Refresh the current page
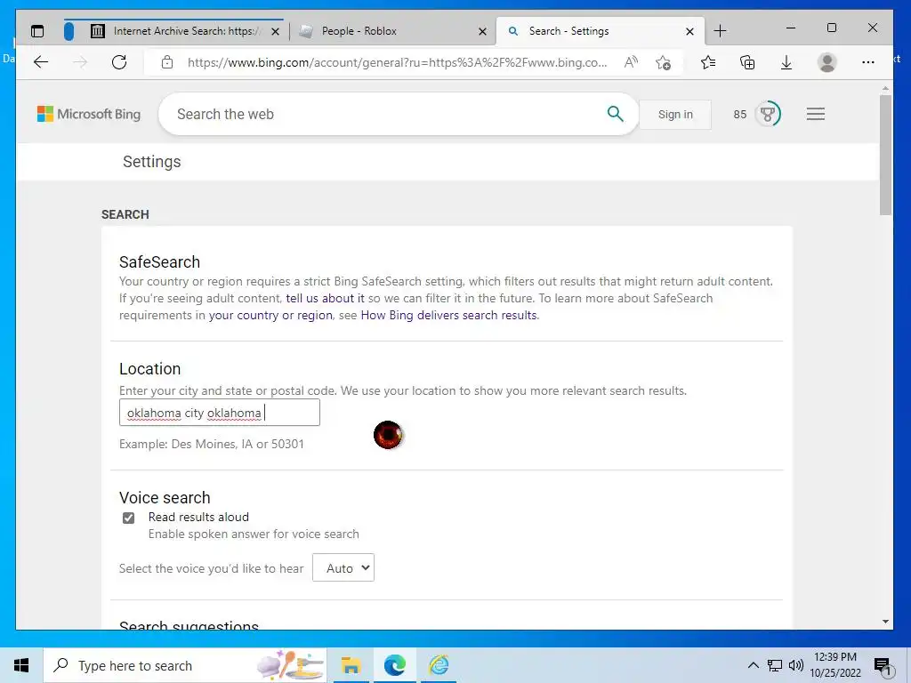911x683 pixels. tap(119, 62)
